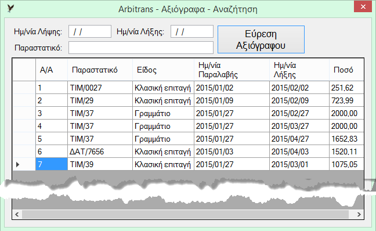Select expiry date cell 2015/04/27
The width and height of the screenshot is (376, 231).
click(299, 139)
